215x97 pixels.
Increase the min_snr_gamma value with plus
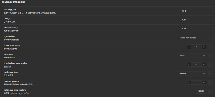[x=204, y=82]
